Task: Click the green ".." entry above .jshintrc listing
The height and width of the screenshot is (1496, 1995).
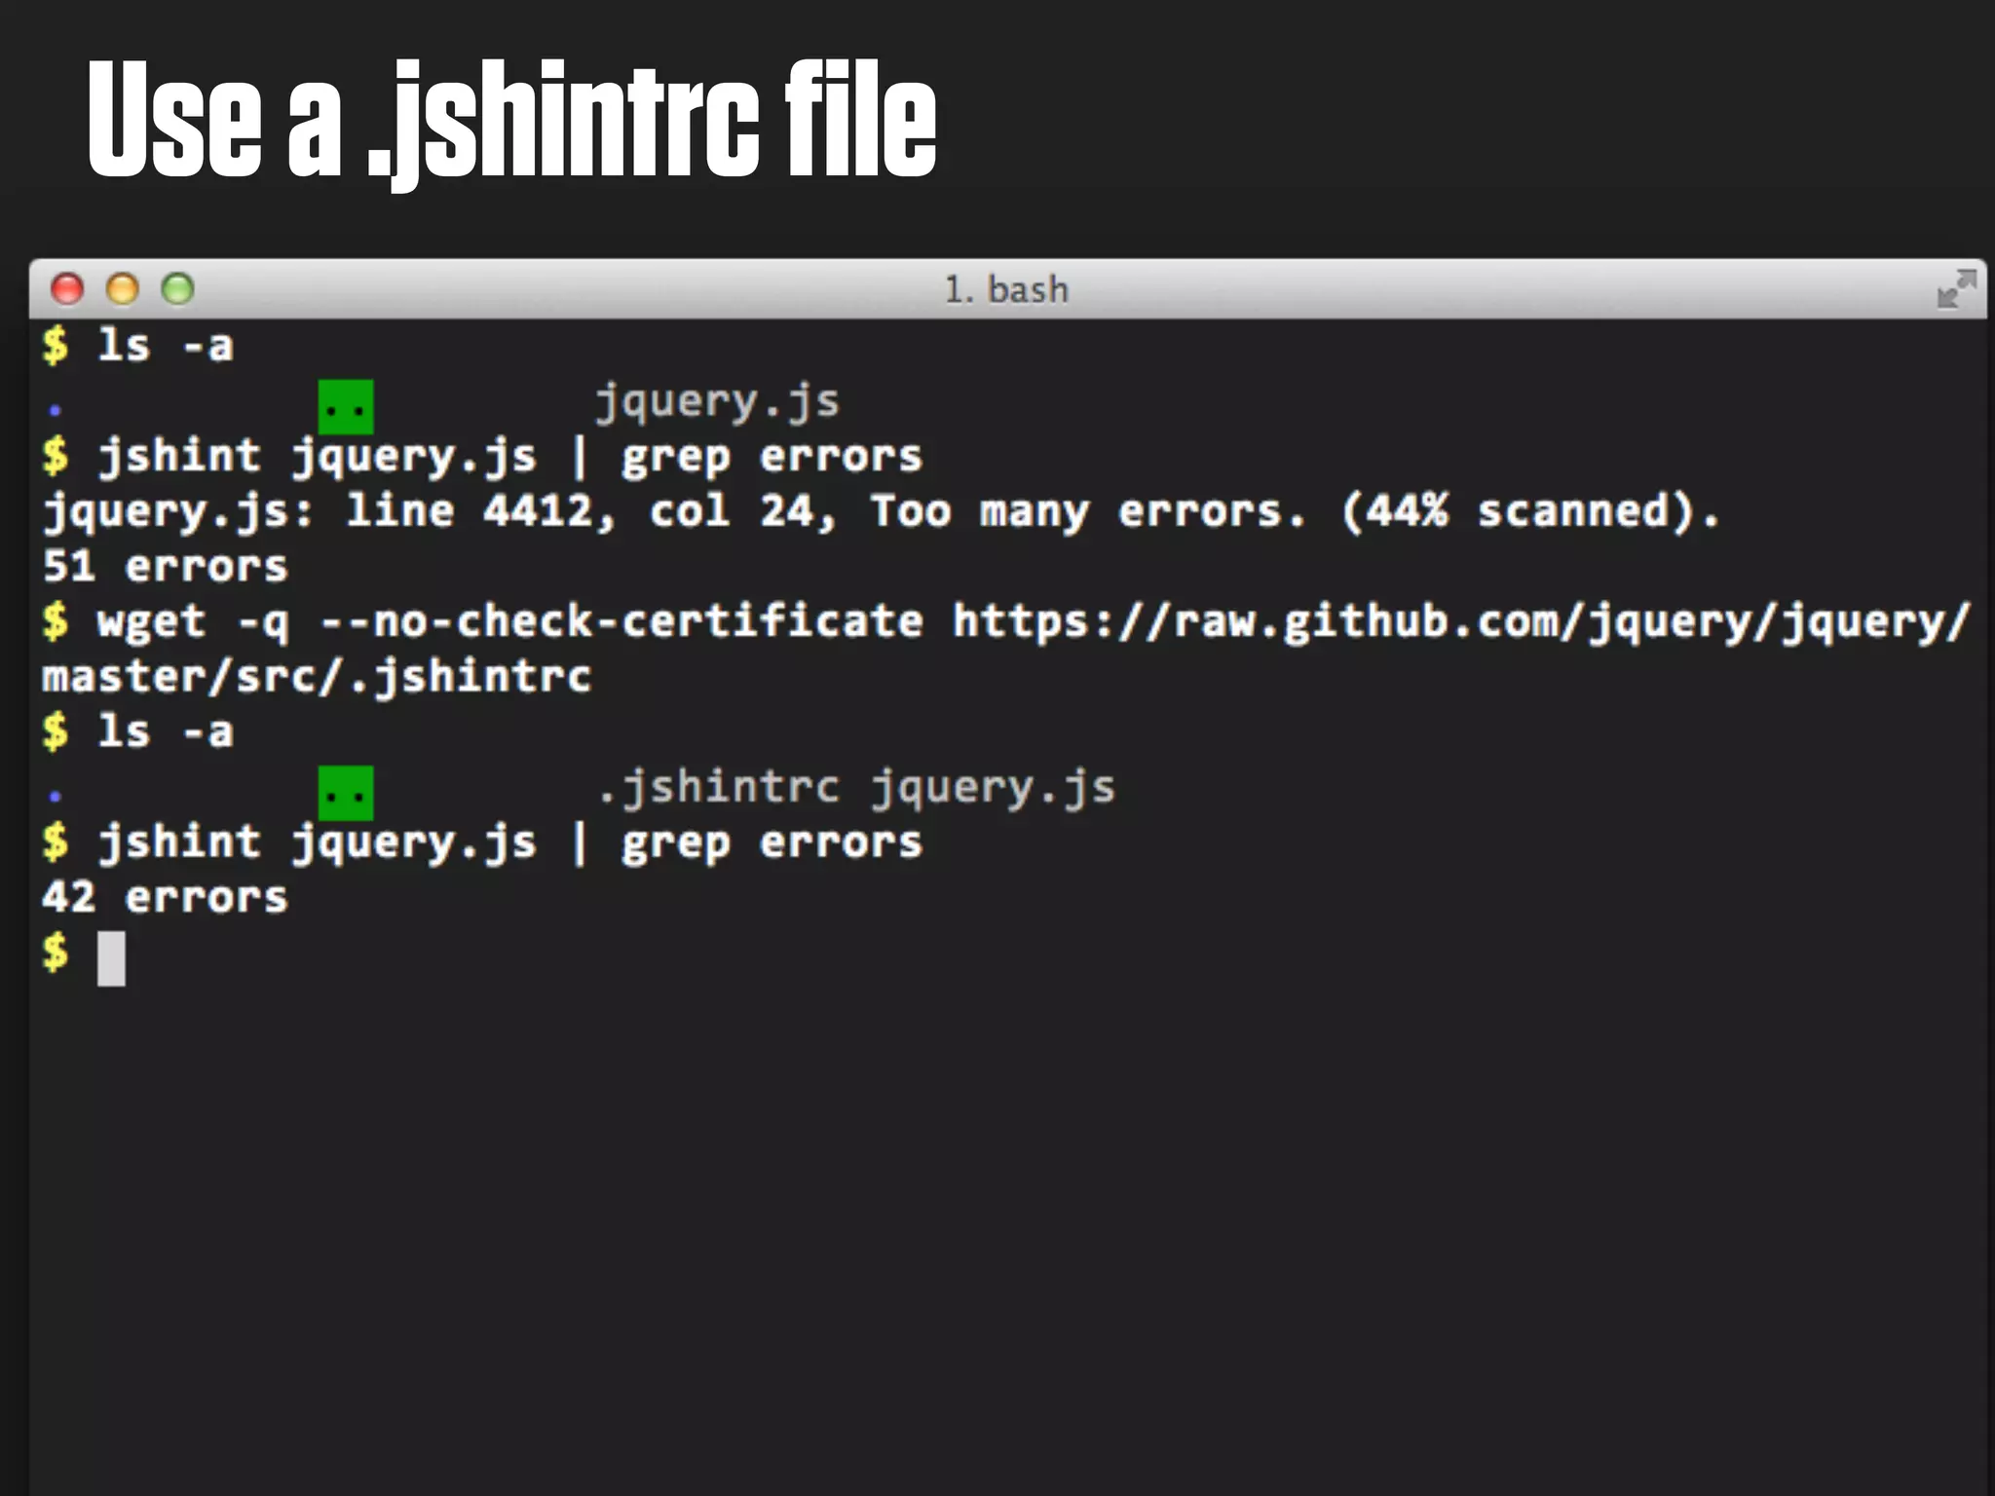Action: [x=346, y=793]
